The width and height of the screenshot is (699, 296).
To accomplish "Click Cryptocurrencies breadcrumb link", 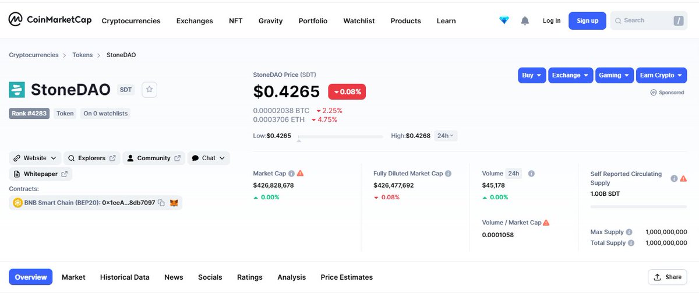I will coord(34,55).
